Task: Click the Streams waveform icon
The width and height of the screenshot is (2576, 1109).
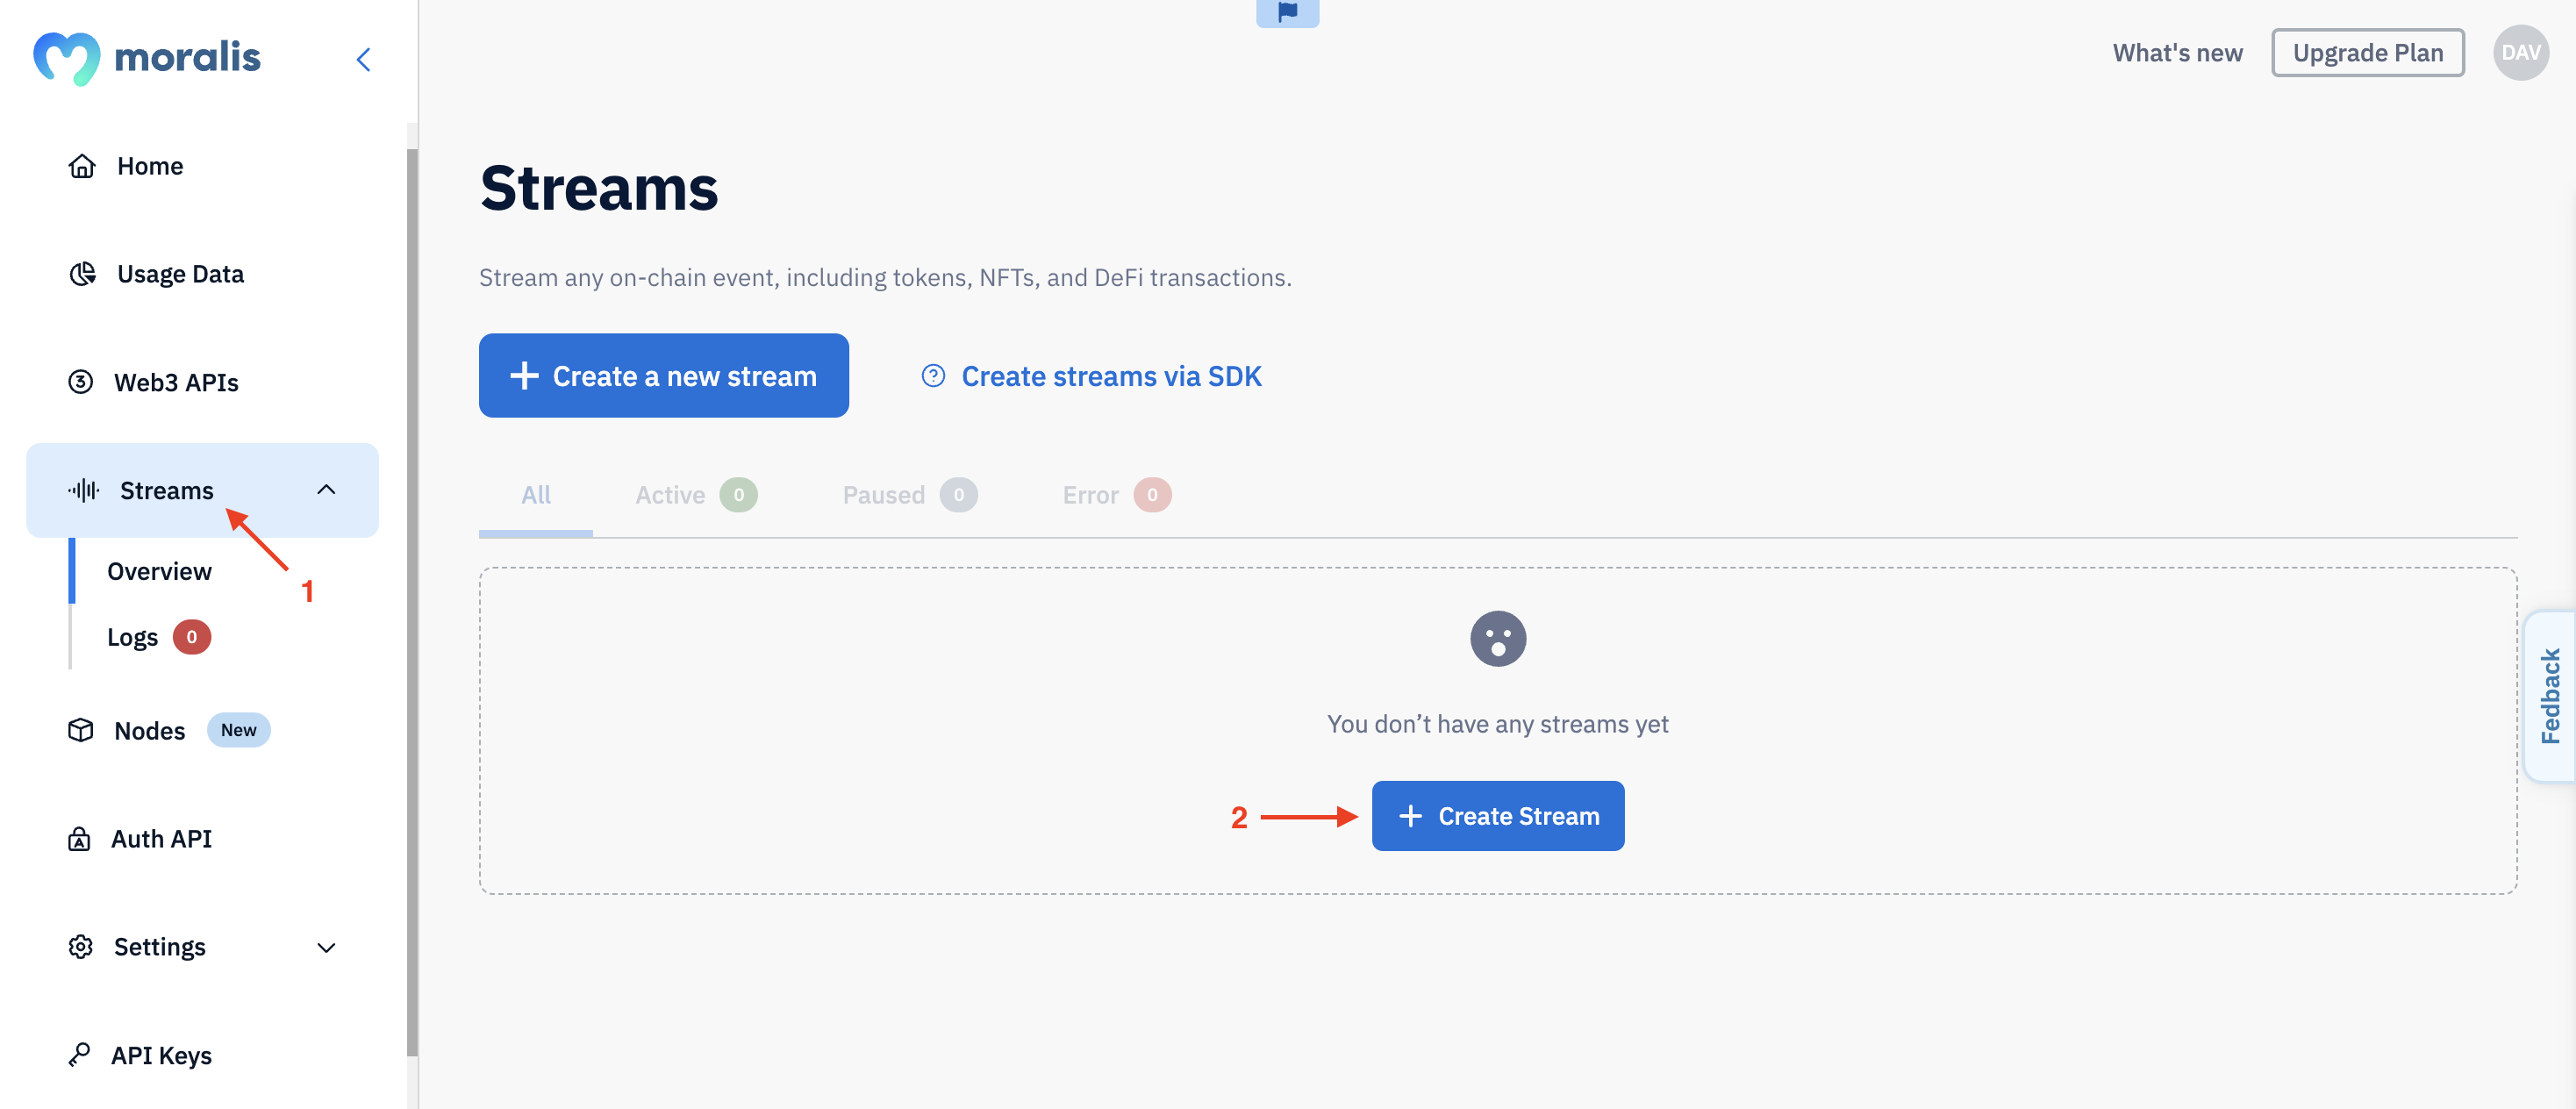Action: pyautogui.click(x=84, y=490)
